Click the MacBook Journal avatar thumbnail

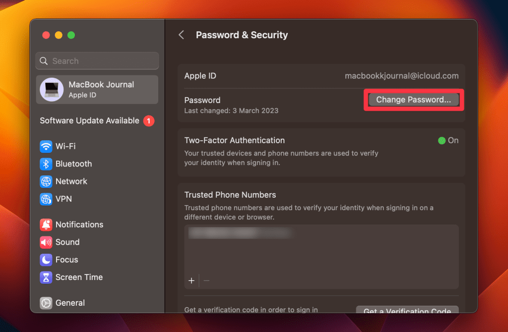(52, 90)
